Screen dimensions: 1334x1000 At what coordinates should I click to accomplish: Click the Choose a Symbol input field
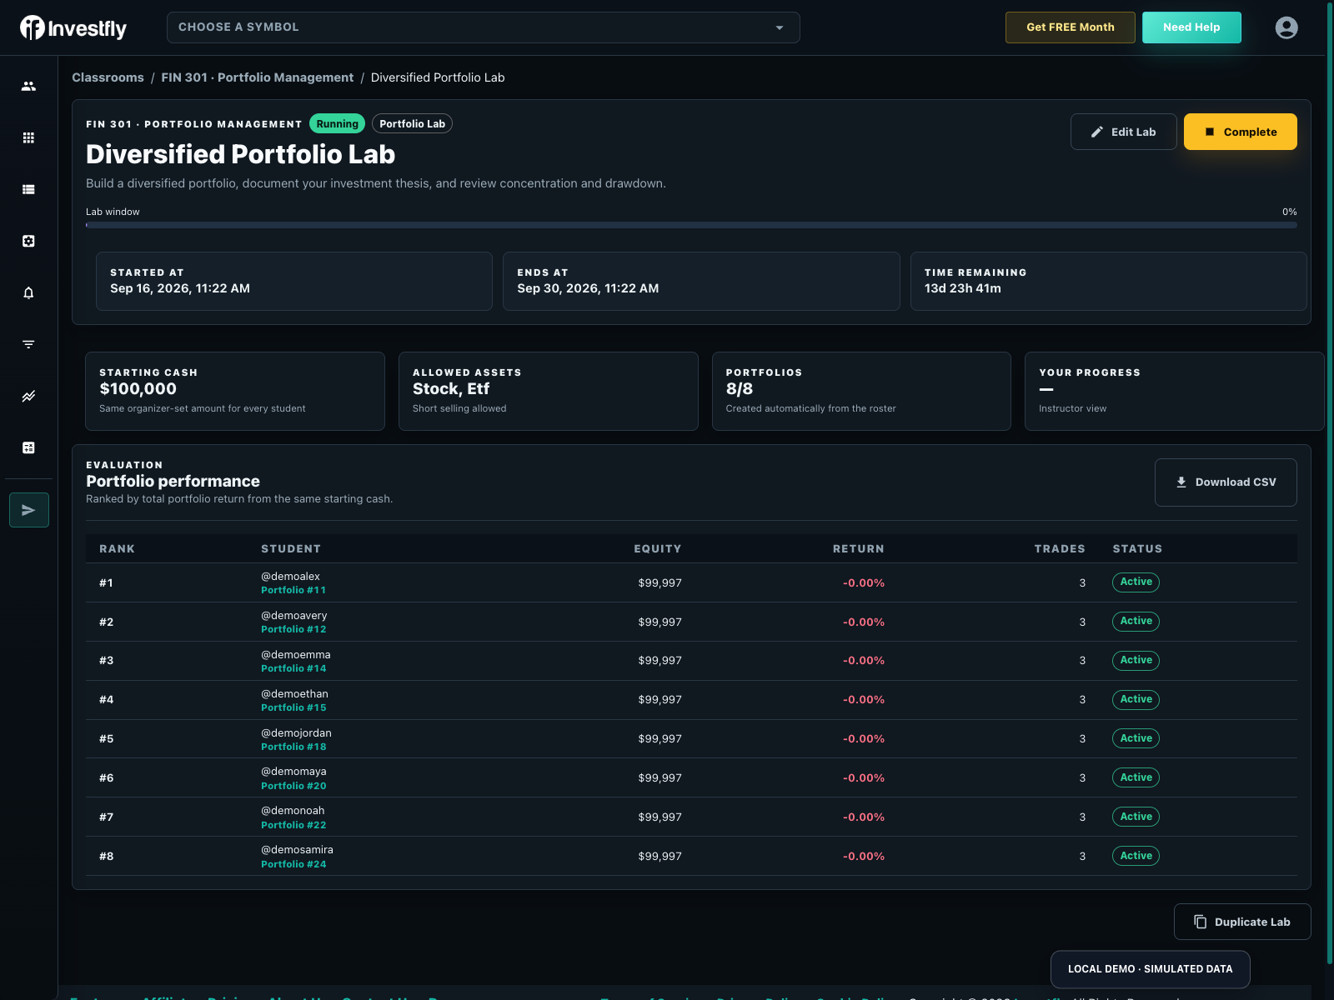click(484, 27)
